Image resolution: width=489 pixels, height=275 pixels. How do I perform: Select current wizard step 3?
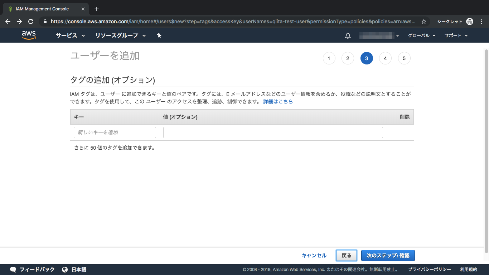click(367, 58)
